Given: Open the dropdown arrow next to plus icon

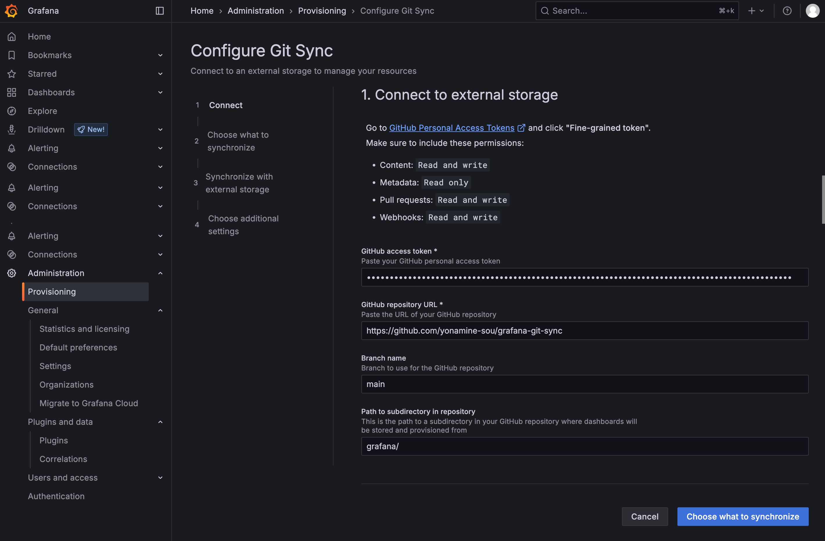Looking at the screenshot, I should click(x=761, y=11).
